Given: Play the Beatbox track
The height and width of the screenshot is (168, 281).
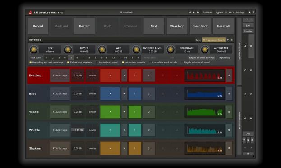Looking at the screenshot, I should click(110, 75).
